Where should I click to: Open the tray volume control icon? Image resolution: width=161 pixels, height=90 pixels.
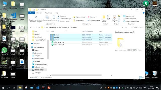point(134,88)
